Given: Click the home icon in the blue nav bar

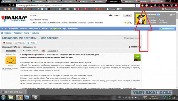Looking at the screenshot, I should [2, 29].
